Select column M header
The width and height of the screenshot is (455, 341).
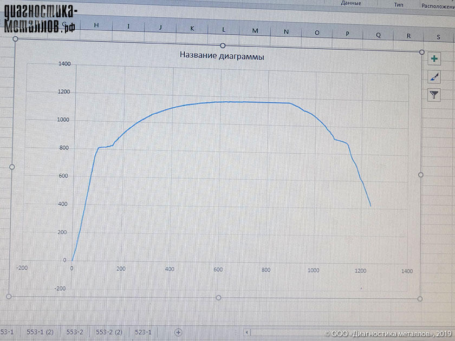[255, 31]
